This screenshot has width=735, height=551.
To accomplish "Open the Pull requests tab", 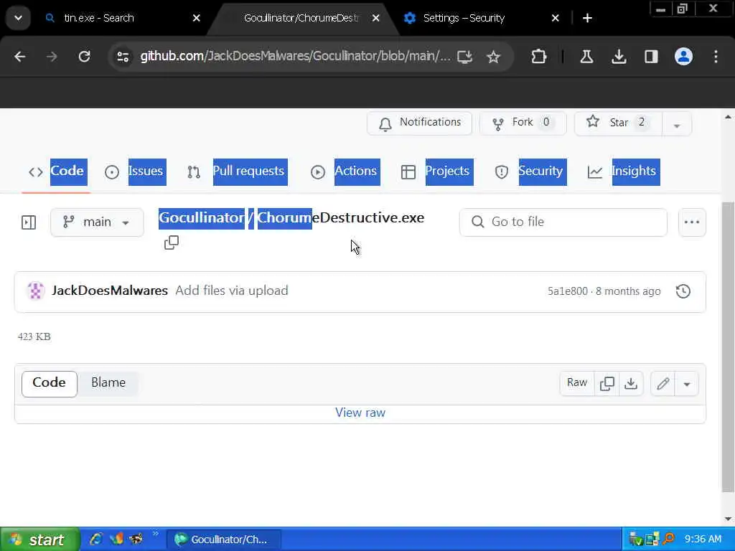I will 237,171.
